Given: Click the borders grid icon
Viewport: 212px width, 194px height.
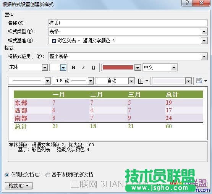Looking at the screenshot, I should tap(141, 81).
